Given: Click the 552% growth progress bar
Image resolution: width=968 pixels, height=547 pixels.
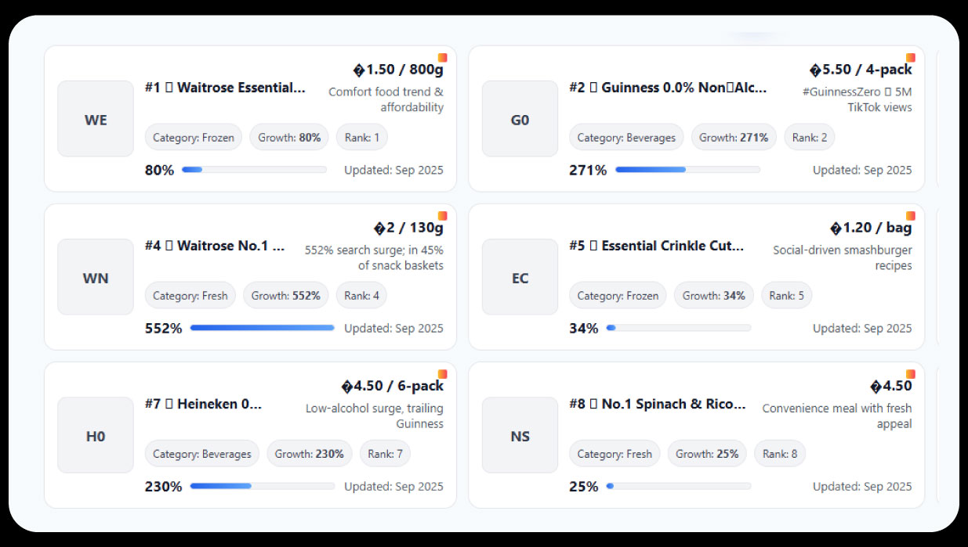Looking at the screenshot, I should (x=262, y=328).
